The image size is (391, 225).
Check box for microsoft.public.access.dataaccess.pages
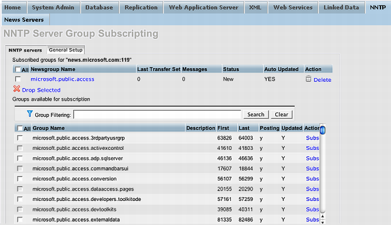pos(20,189)
